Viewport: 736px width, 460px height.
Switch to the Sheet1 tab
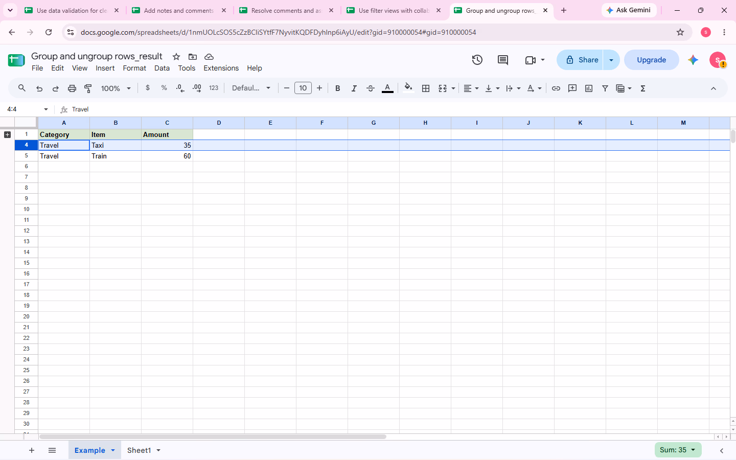[139, 450]
